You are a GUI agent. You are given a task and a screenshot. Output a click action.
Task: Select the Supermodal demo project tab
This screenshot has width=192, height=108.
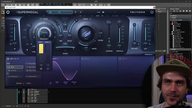click(x=7, y=1)
